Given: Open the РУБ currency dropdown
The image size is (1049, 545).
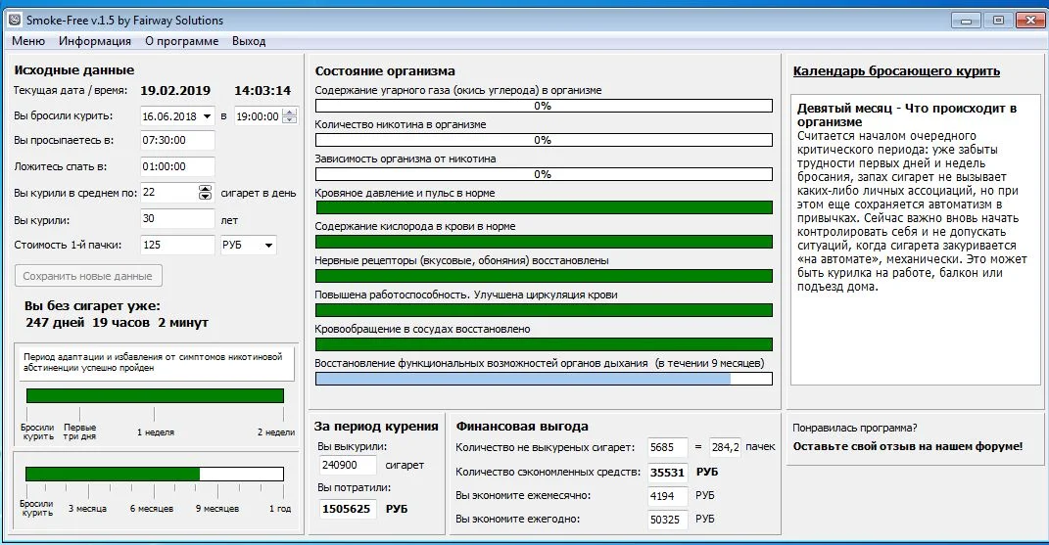Looking at the screenshot, I should [268, 246].
